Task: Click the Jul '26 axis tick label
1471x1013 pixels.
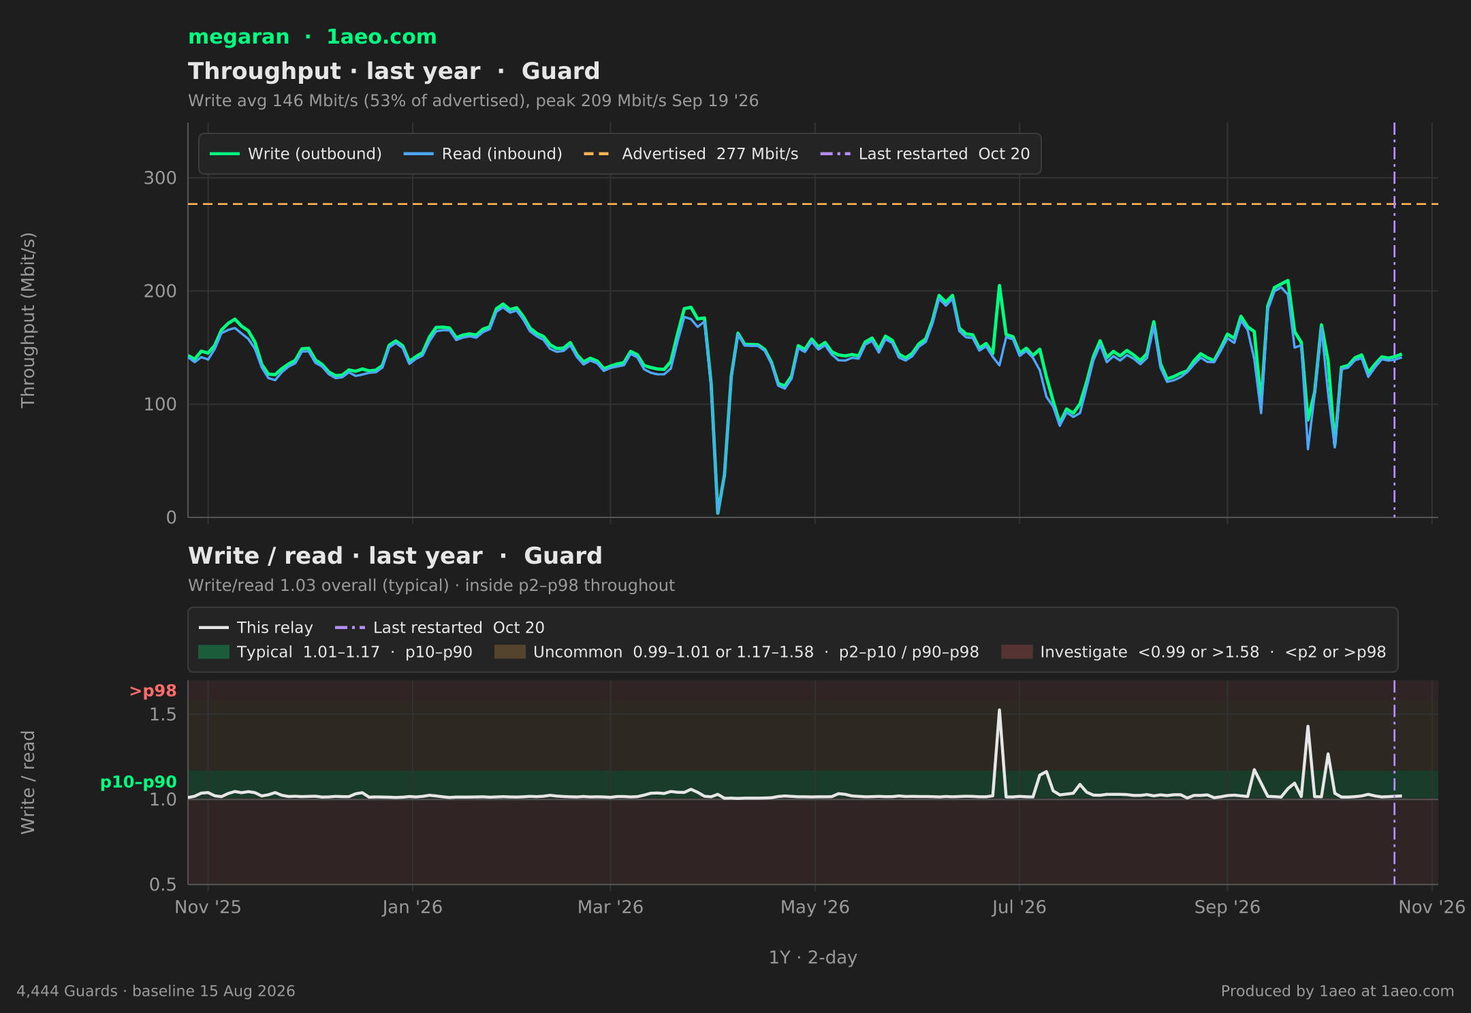Action: pyautogui.click(x=1019, y=907)
